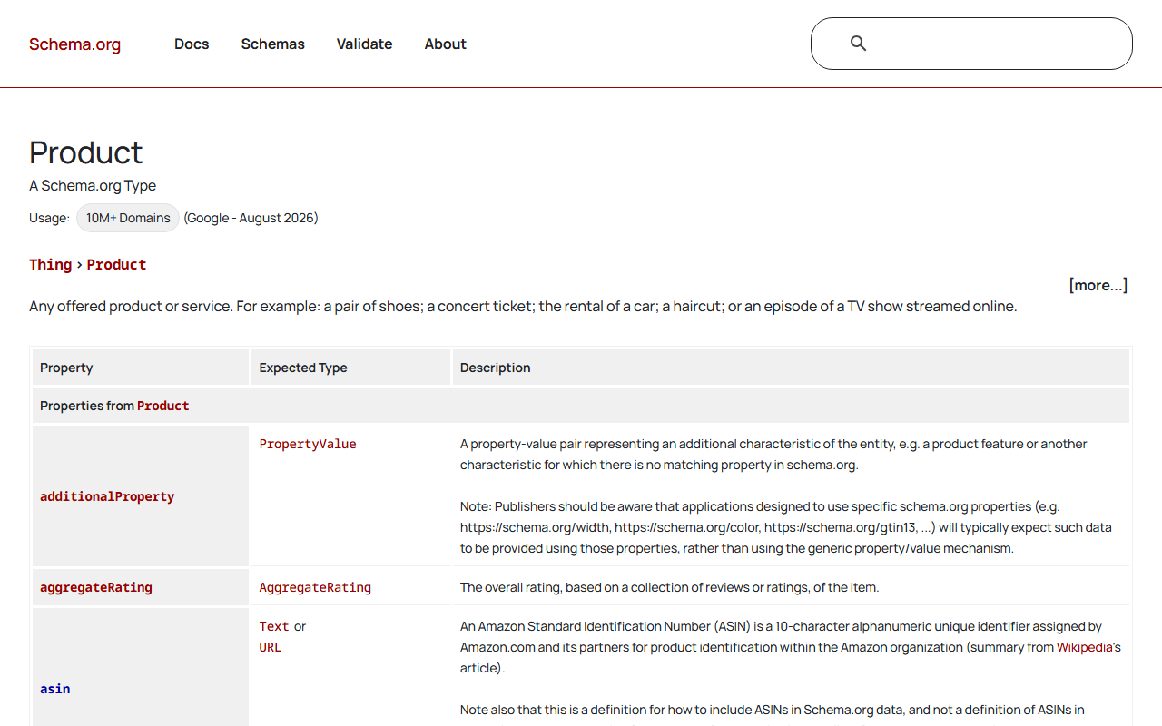Focus the site search input field

pyautogui.click(x=971, y=44)
